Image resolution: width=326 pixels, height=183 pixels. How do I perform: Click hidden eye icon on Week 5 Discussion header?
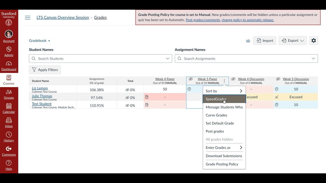pos(278,79)
